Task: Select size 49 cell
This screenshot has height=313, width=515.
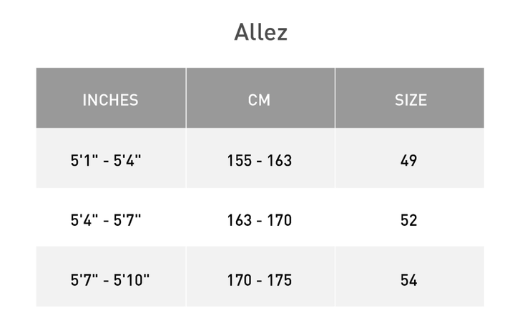Action: coord(410,158)
